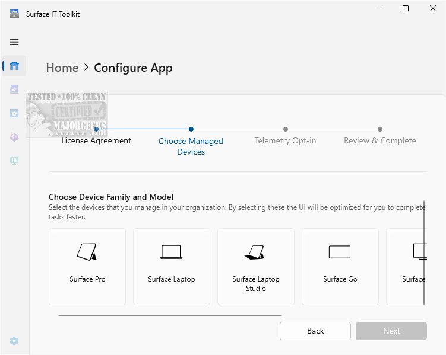
Task: Open the eraser tool sidebar icon
Action: (14, 89)
